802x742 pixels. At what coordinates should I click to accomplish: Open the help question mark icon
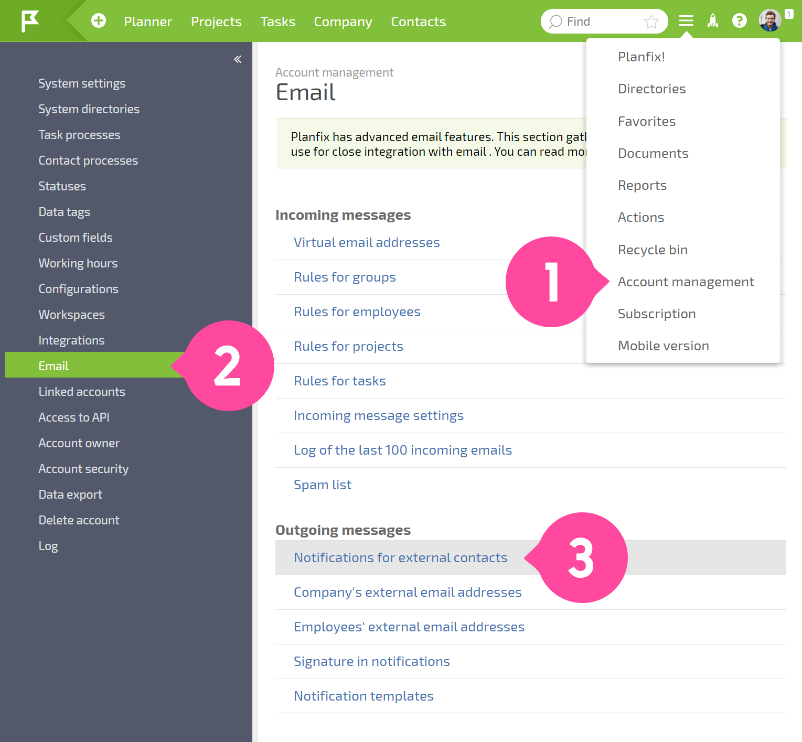[x=740, y=21]
